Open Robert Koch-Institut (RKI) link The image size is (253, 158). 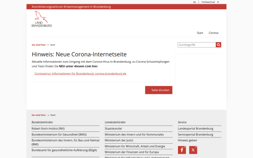(48, 129)
